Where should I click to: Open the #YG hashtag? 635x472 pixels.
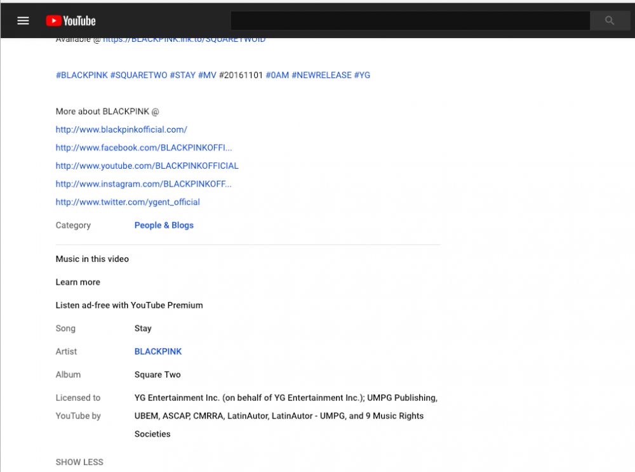362,75
